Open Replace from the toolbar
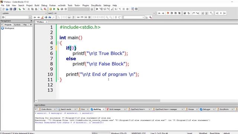 (45, 9)
